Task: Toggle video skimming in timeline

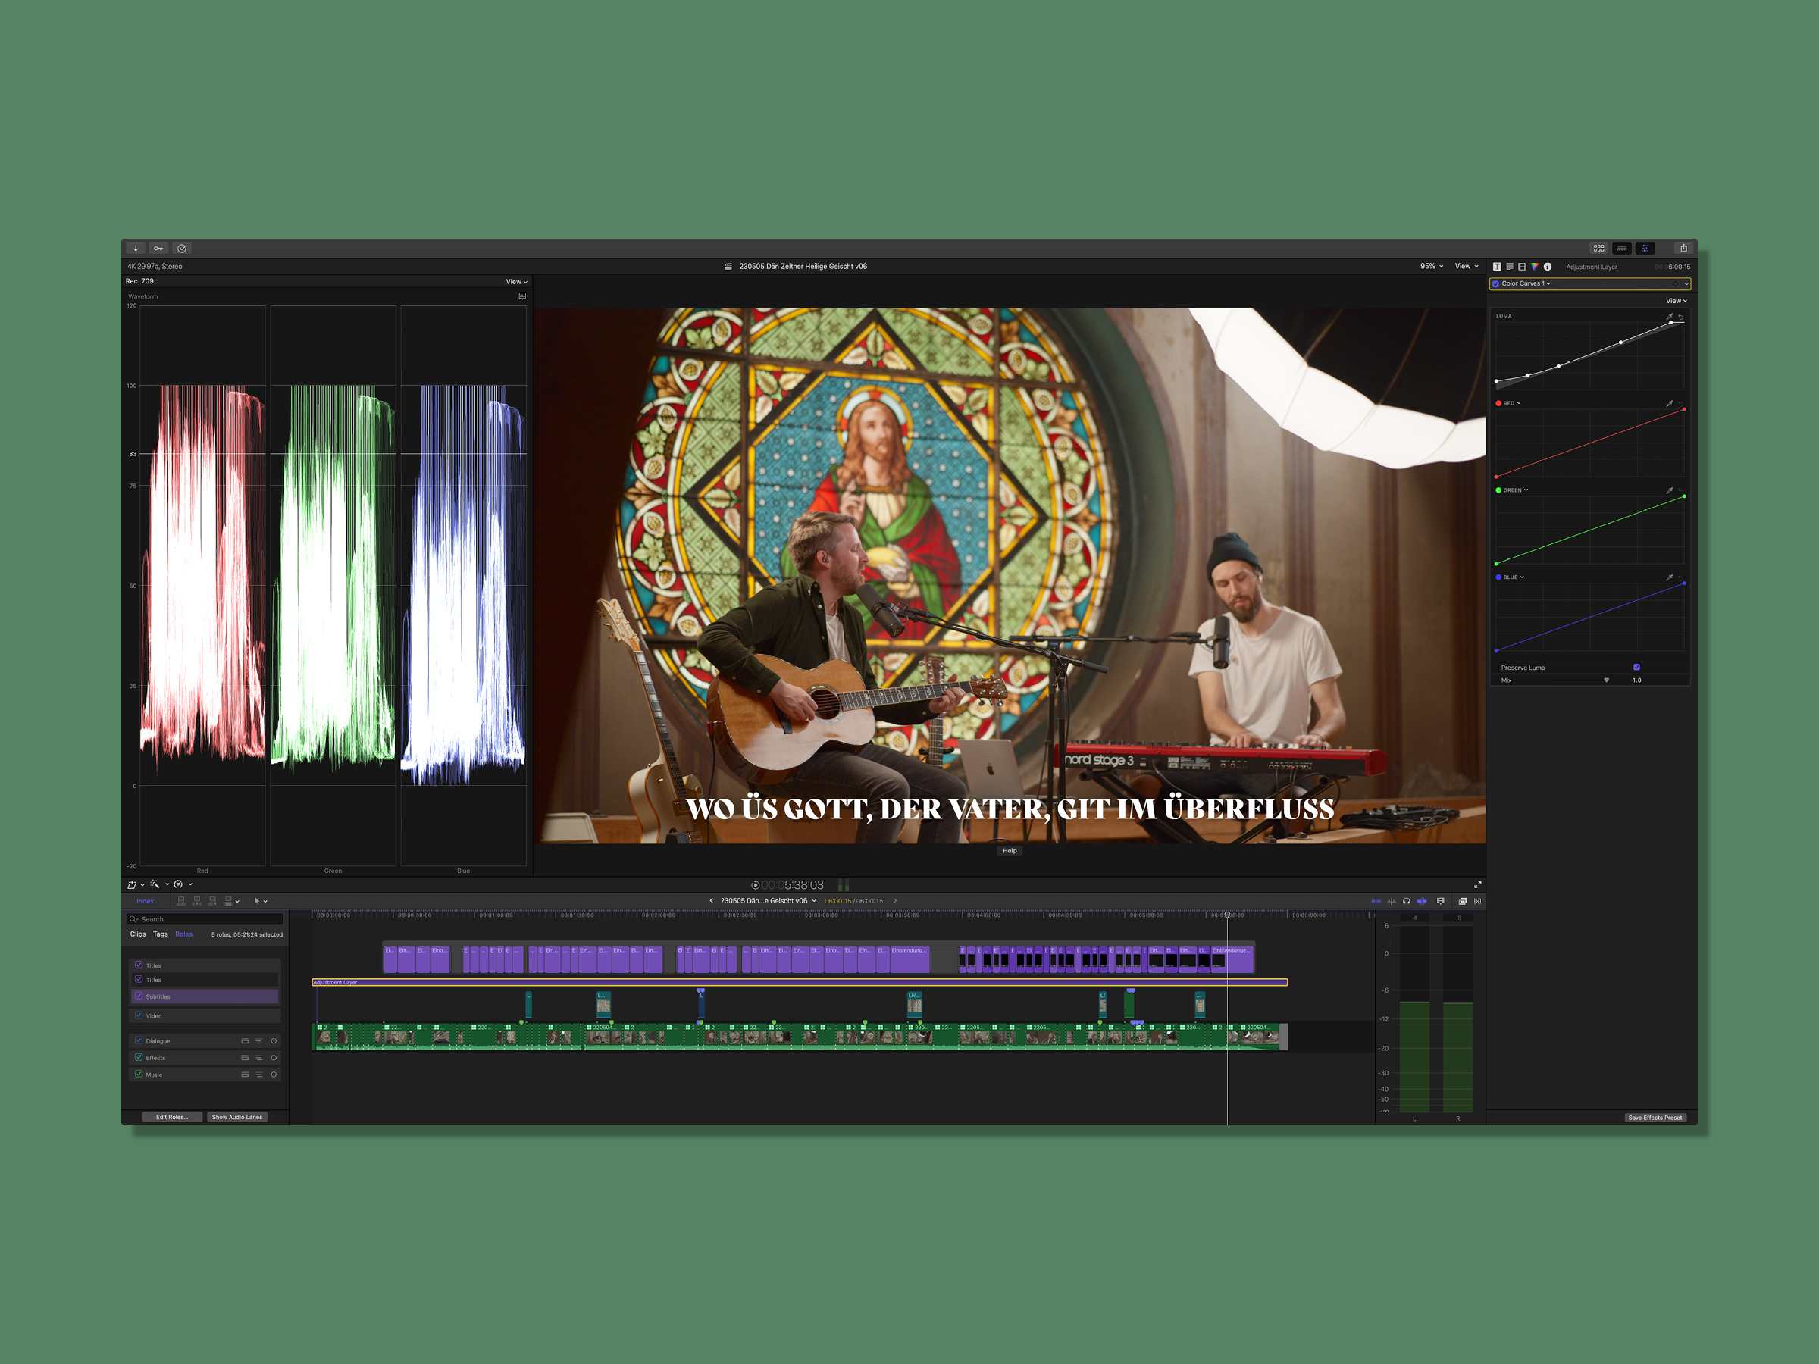Action: pyautogui.click(x=1376, y=901)
